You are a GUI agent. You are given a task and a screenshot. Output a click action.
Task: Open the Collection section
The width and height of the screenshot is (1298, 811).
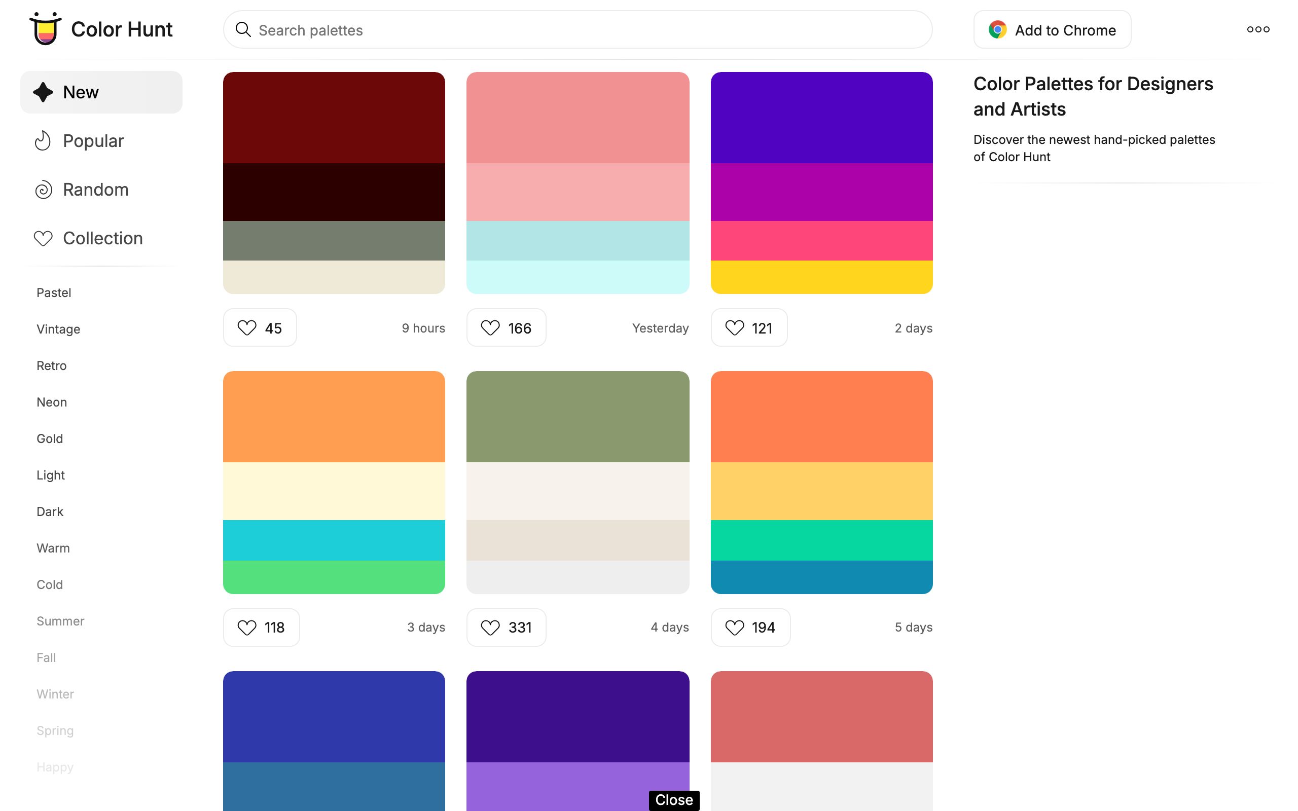[x=101, y=238]
